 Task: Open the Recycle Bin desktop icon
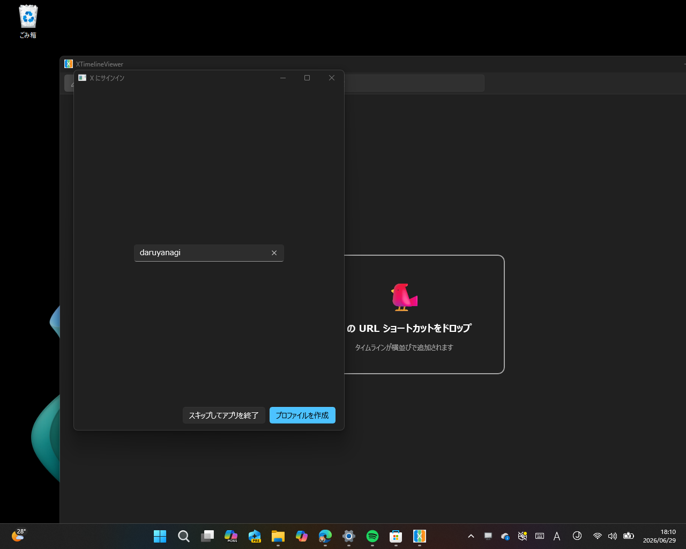(28, 22)
